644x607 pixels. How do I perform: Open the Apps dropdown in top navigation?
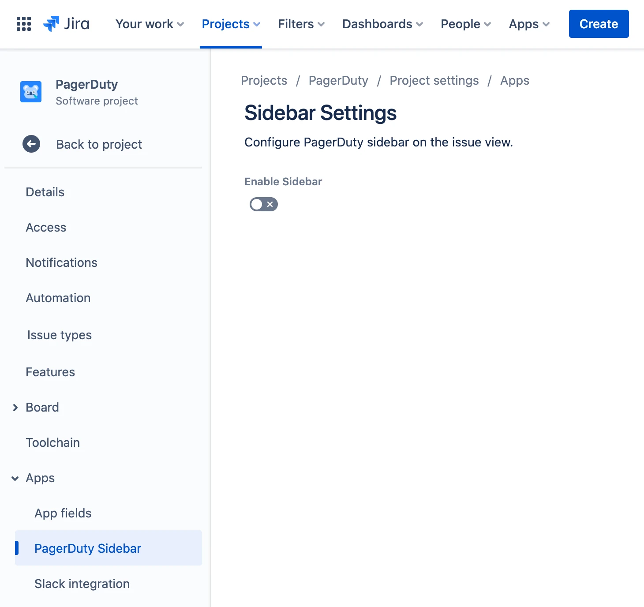click(x=529, y=24)
